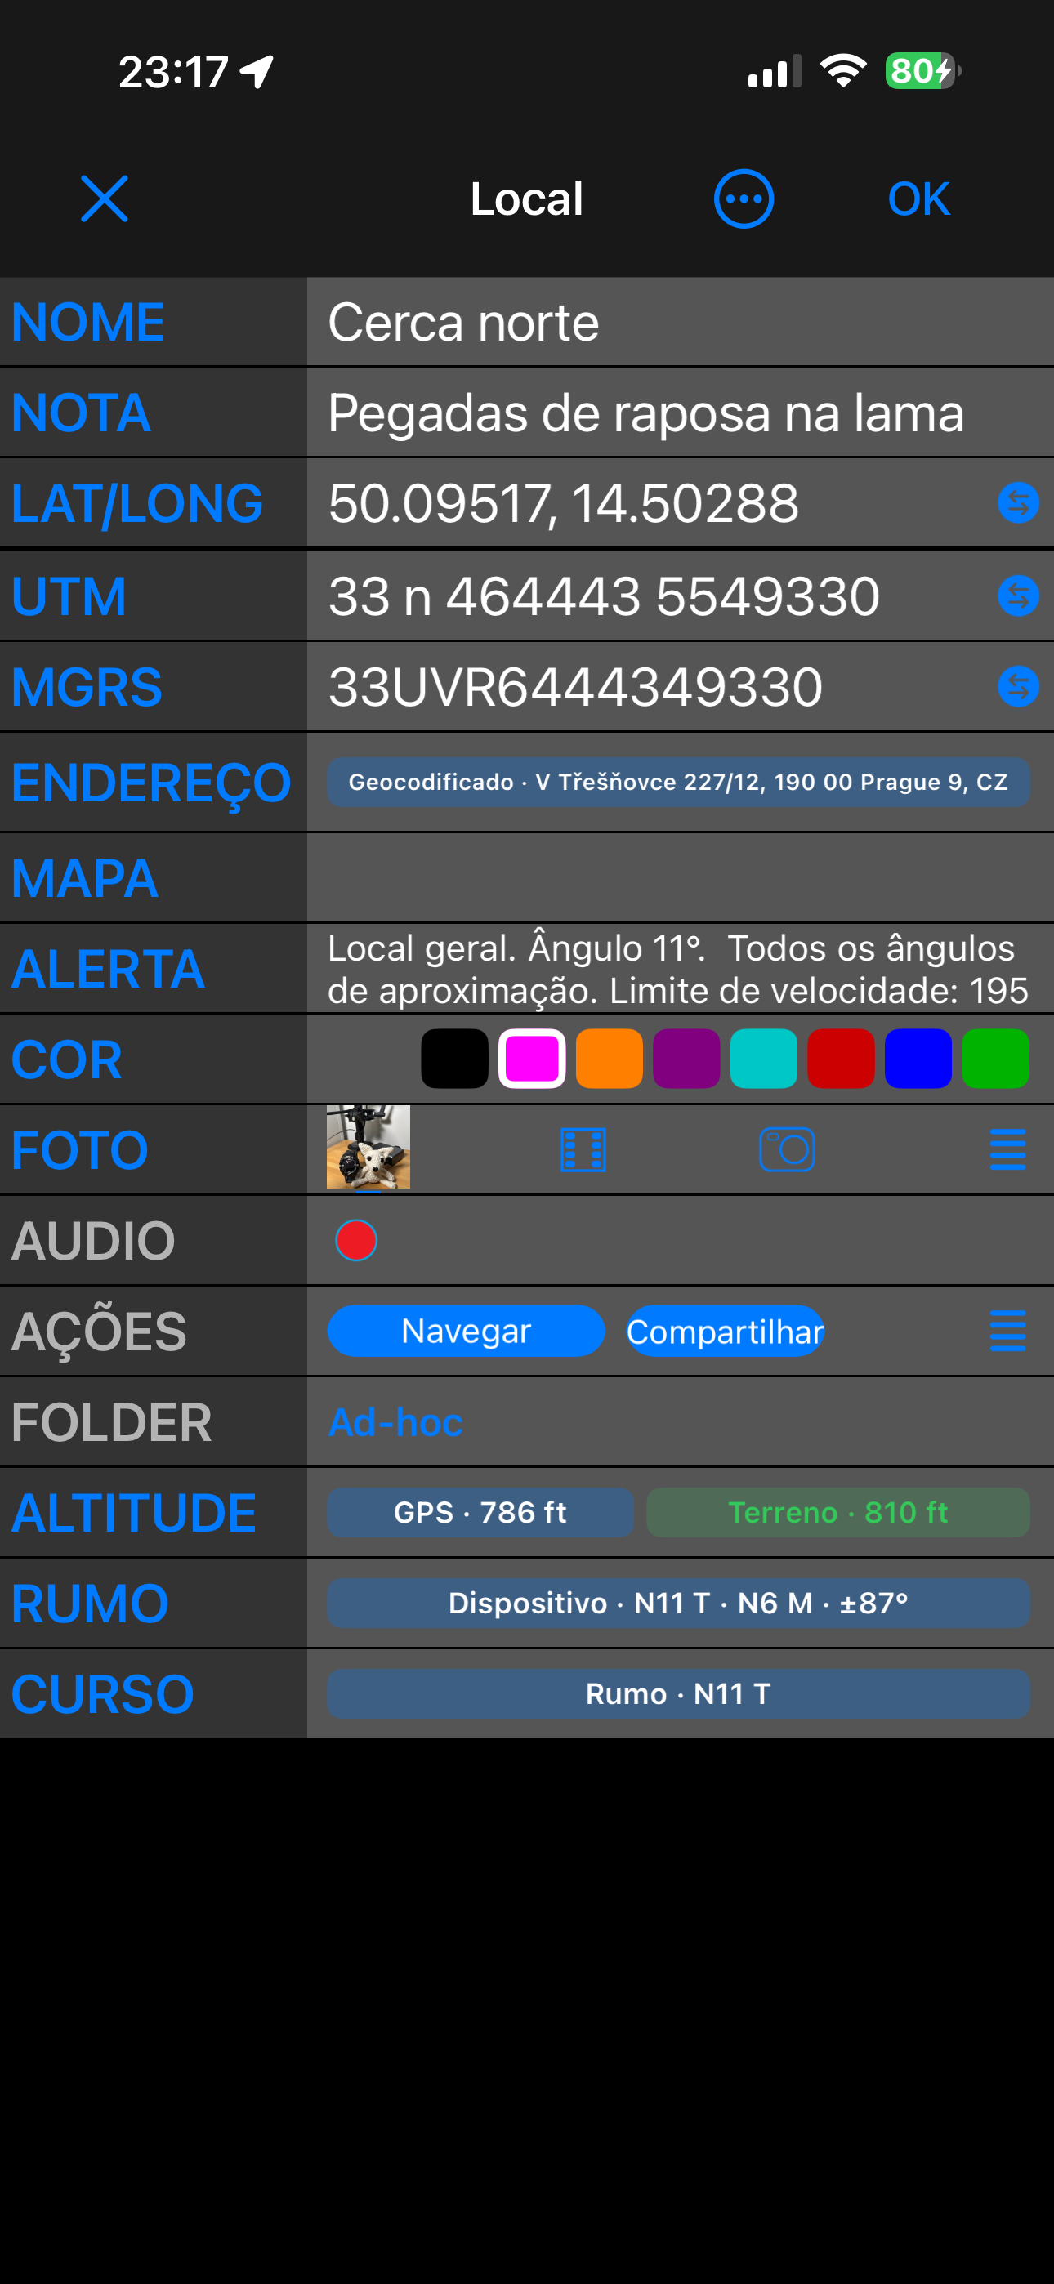
Task: Swap format icon on LAT/LONG row
Action: tap(1017, 504)
